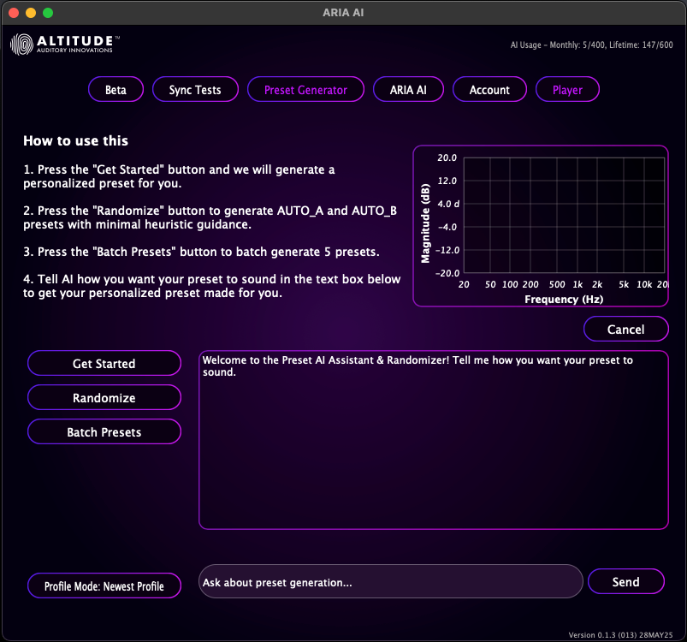
Task: Click the ALTITUDE brand name text
Action: pos(75,41)
